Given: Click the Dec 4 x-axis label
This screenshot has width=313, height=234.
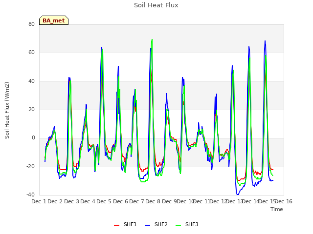Looking at the screenshot, I should [x=88, y=201].
